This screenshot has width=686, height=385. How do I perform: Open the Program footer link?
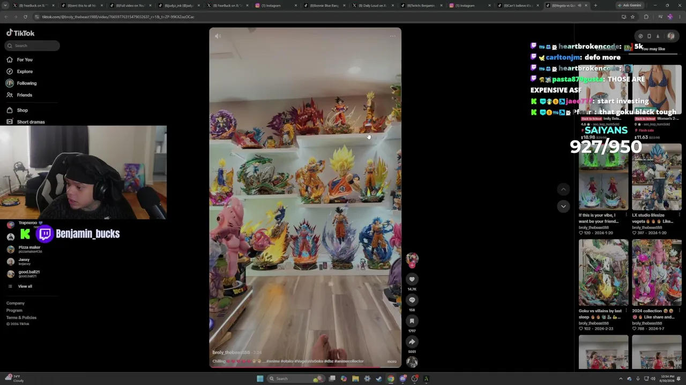(14, 310)
